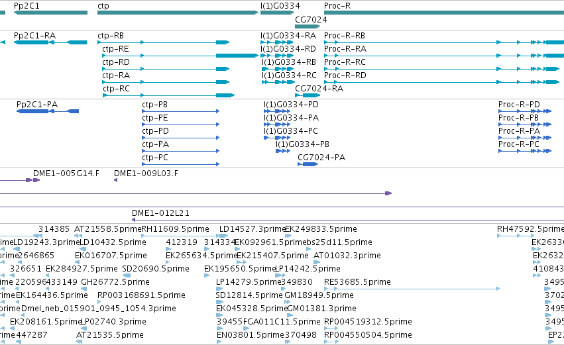Select the ctp gene label

(103, 6)
